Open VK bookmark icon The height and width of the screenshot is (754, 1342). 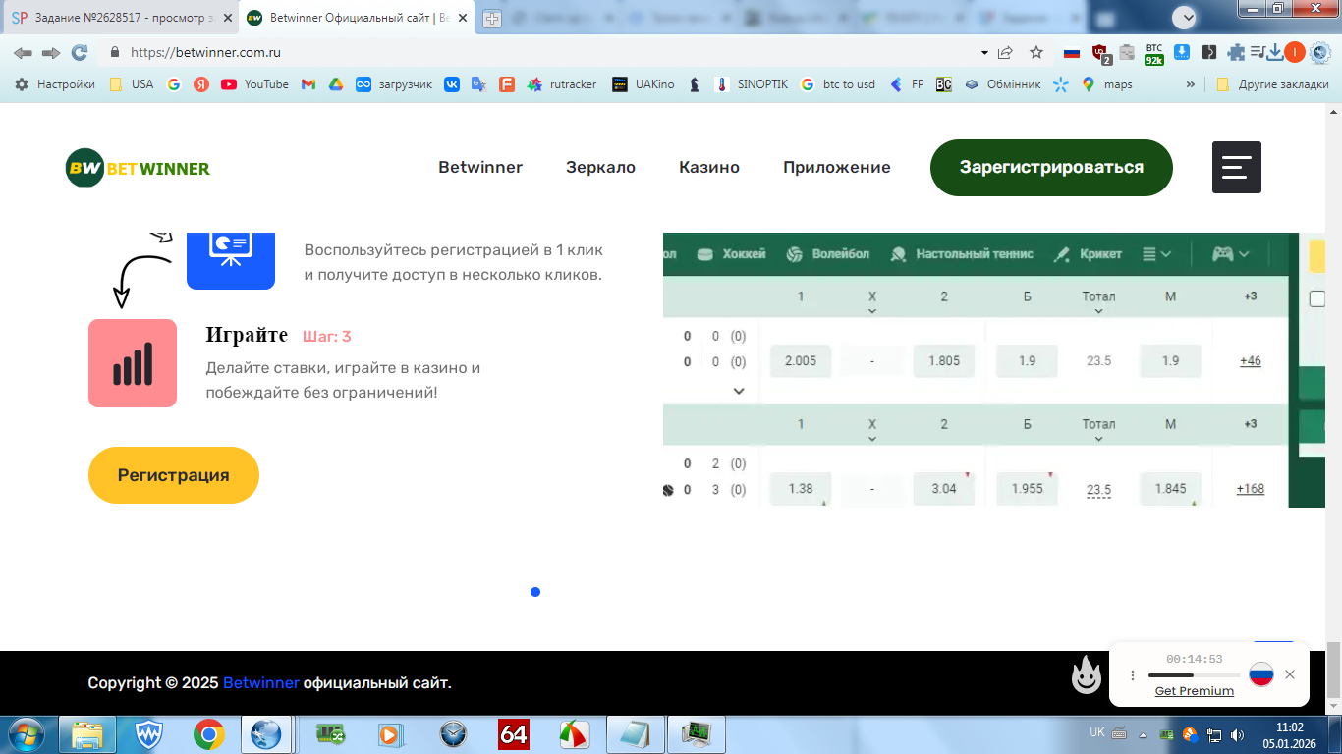[452, 84]
